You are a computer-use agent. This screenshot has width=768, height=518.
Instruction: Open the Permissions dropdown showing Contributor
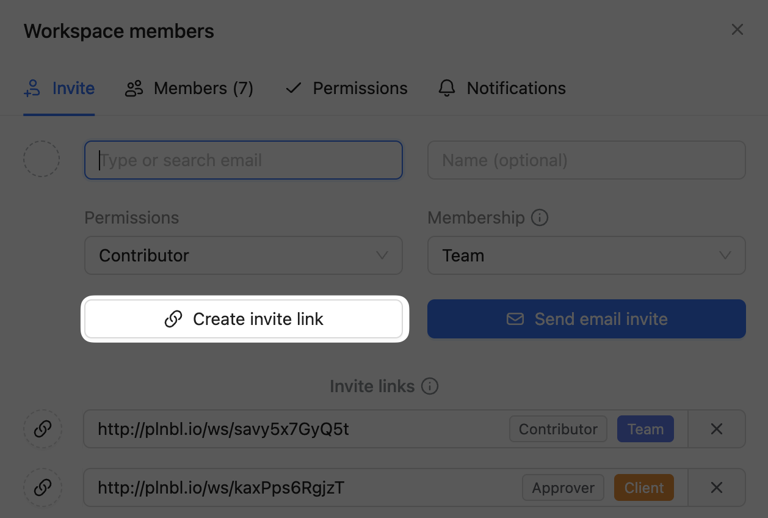tap(243, 255)
